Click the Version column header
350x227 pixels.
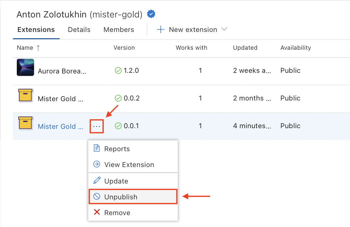(x=124, y=48)
